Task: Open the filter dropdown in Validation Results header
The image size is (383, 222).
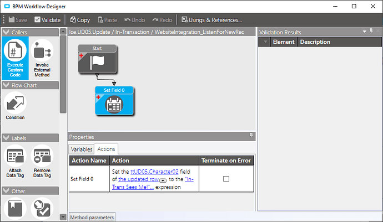Action: (265, 42)
